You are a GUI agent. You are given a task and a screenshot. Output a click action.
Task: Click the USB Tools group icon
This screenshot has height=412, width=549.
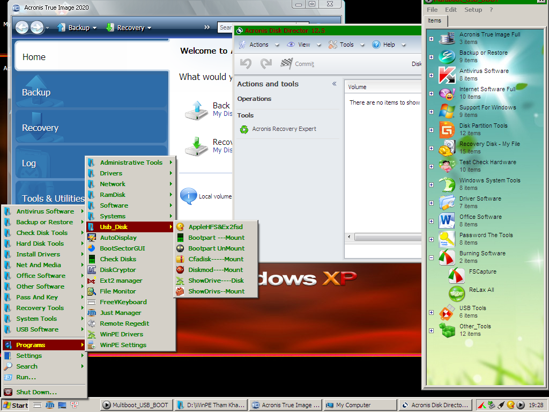tap(447, 312)
